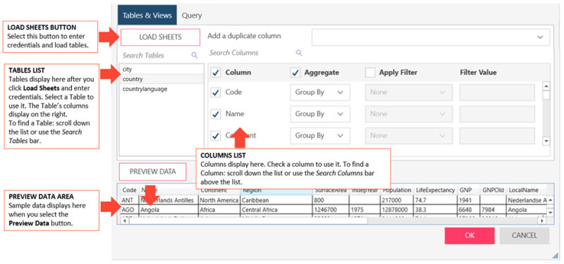Open the None filter dropdown for Continent
564x264 pixels.
point(409,135)
